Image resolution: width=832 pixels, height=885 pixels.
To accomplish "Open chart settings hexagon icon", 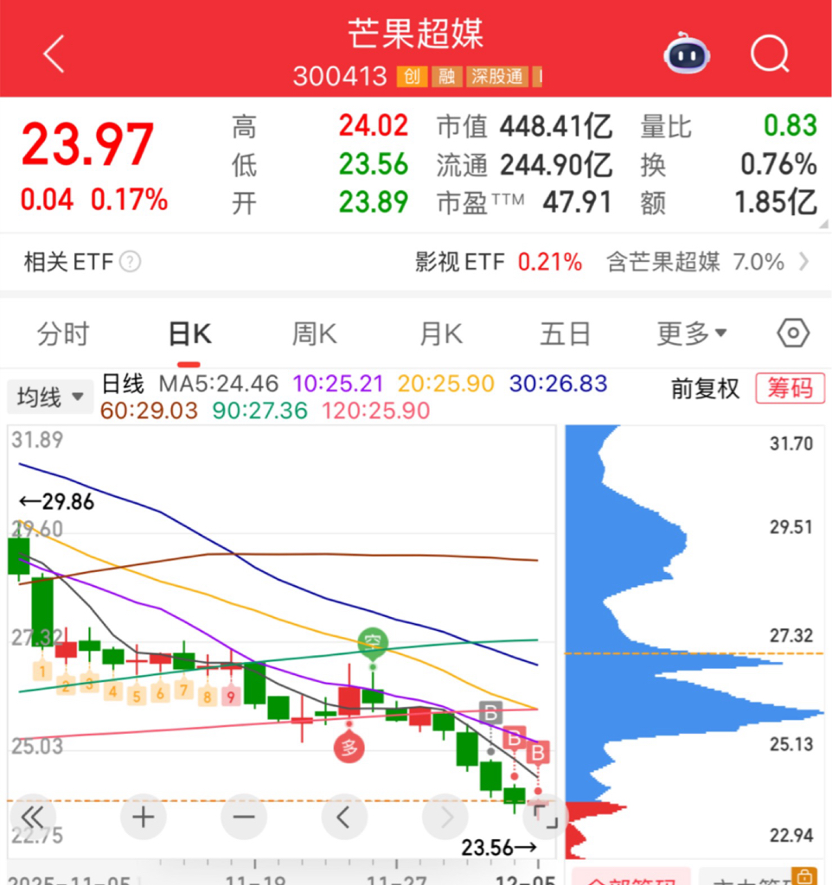I will [x=793, y=333].
